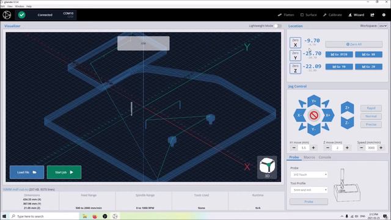Decrease Z move distance
The height and width of the screenshot is (220, 391).
[327, 148]
